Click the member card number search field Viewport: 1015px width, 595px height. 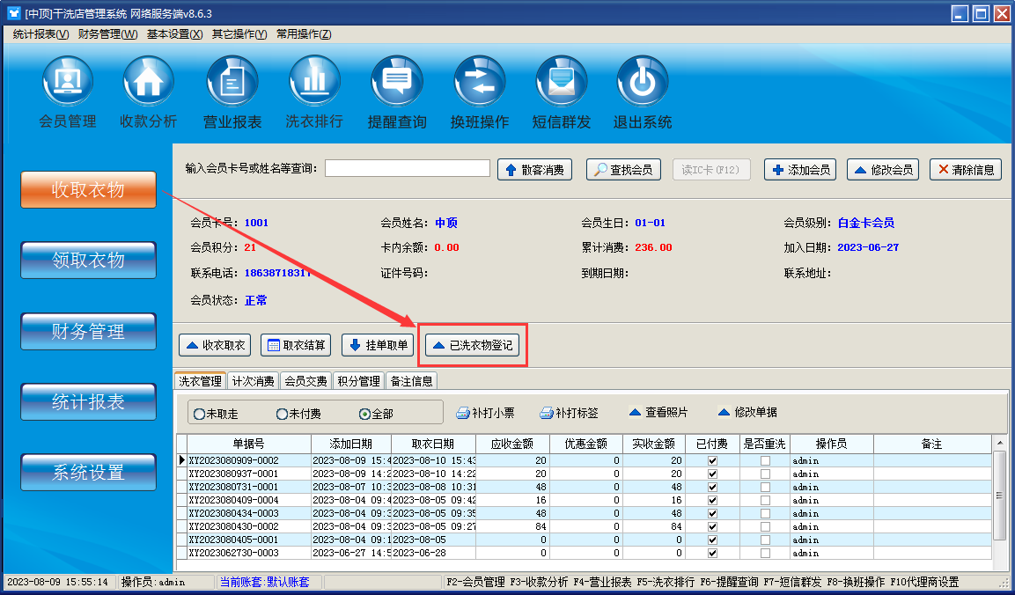click(407, 168)
